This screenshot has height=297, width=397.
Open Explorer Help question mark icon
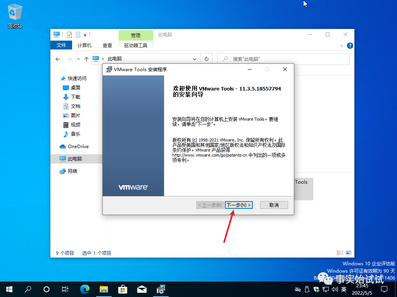click(x=350, y=46)
